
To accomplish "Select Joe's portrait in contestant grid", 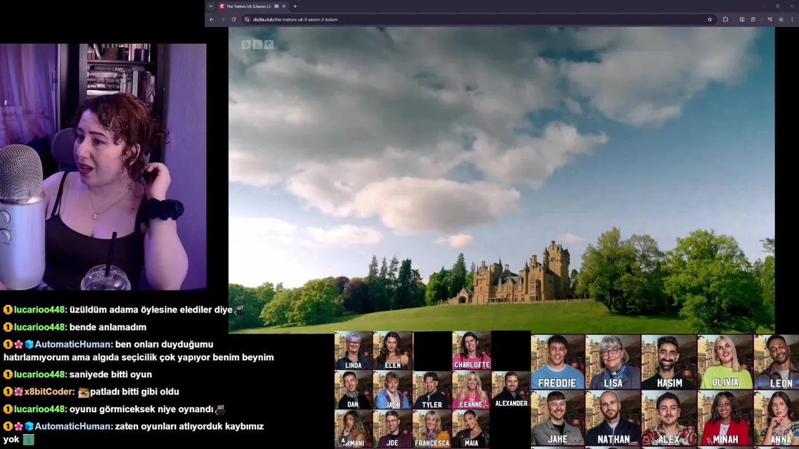I will pos(393,430).
